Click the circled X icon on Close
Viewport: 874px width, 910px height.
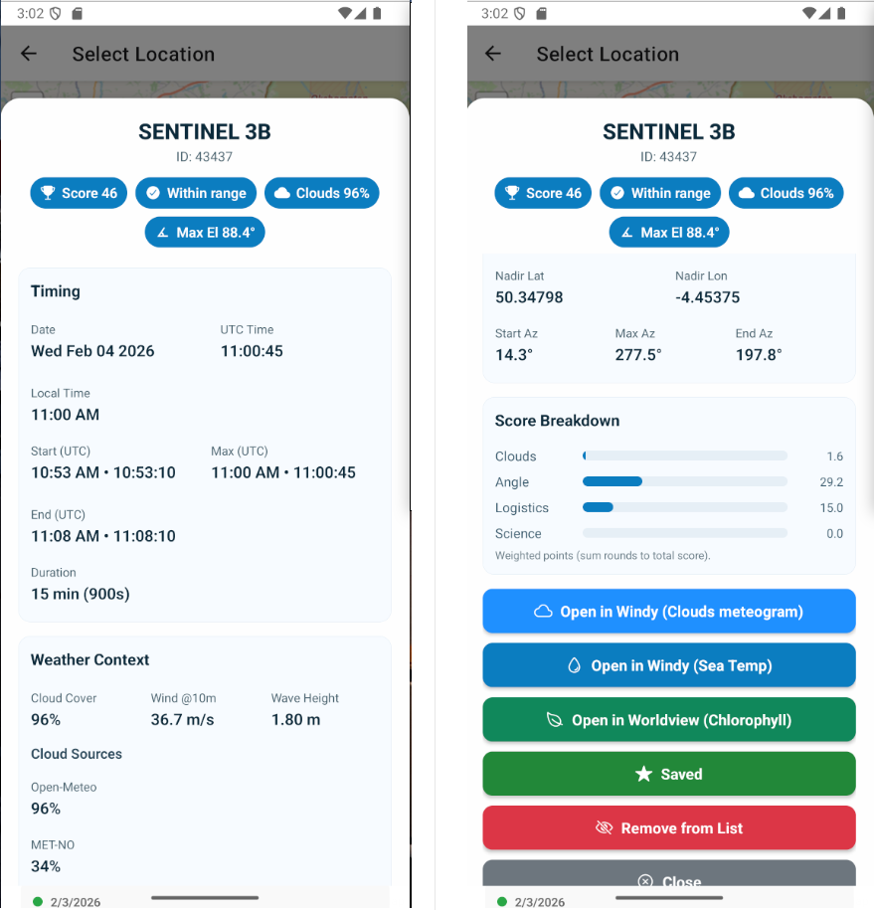click(x=644, y=881)
